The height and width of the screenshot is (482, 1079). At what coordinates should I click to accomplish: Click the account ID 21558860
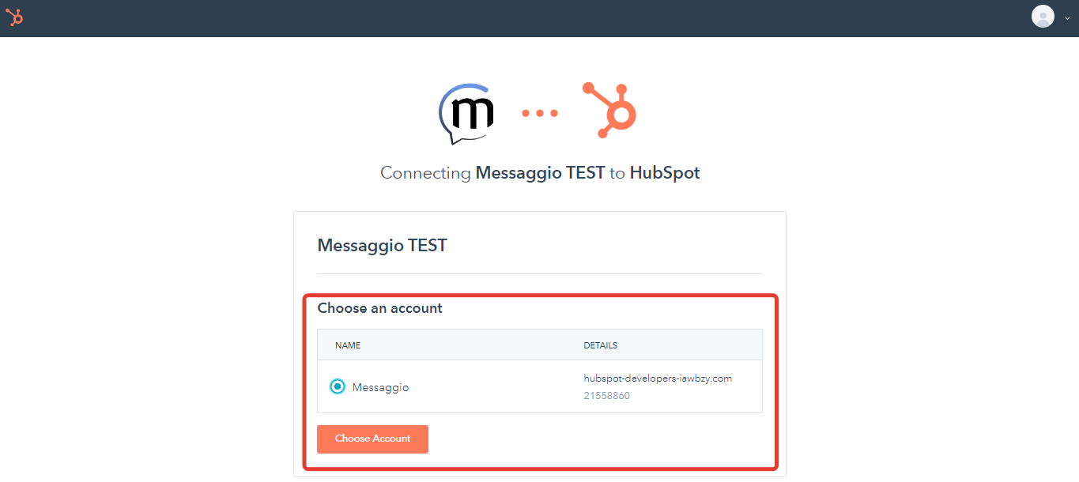pos(607,396)
